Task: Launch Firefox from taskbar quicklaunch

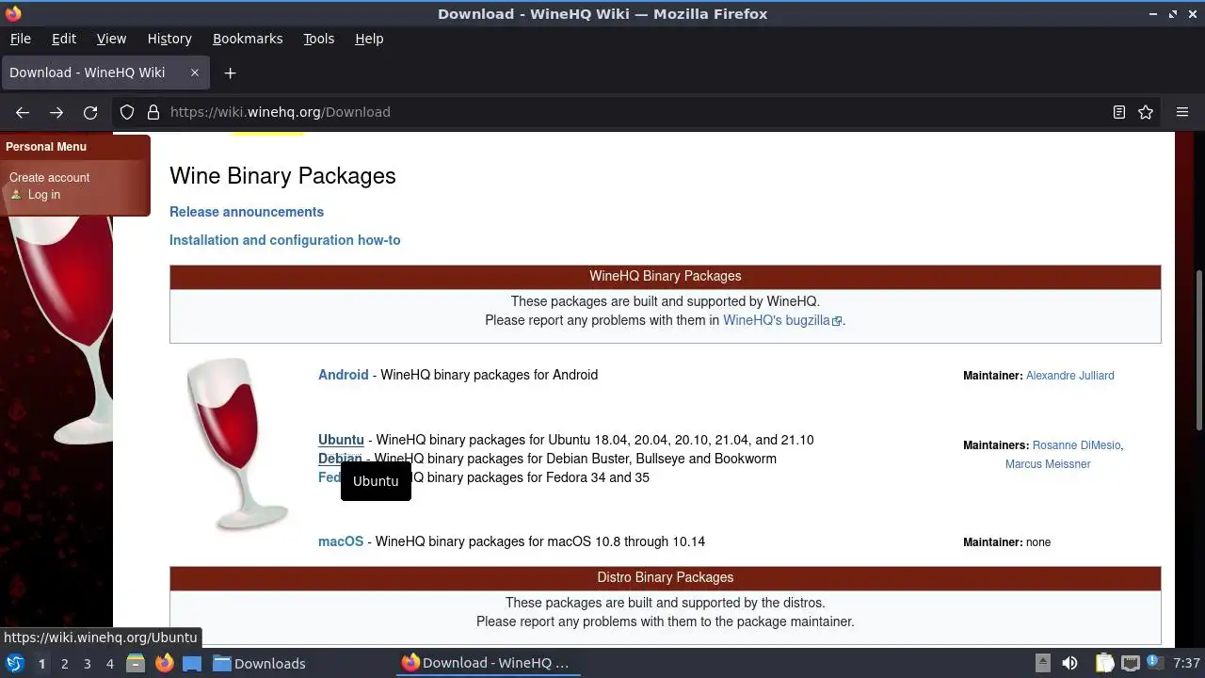Action: [x=164, y=663]
